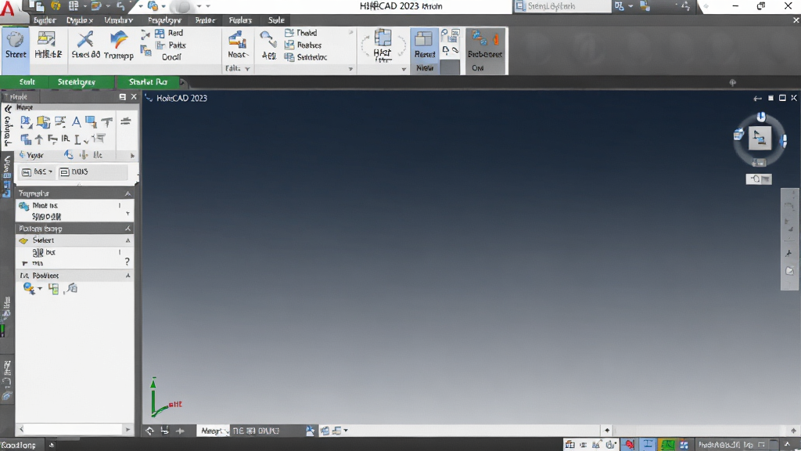Click the orange and blue arrow ribbon icon
This screenshot has width=801, height=451.
119,39
